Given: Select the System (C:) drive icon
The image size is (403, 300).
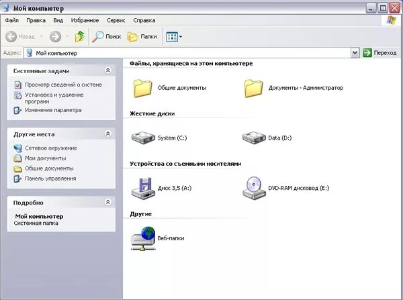Looking at the screenshot, I should 143,138.
